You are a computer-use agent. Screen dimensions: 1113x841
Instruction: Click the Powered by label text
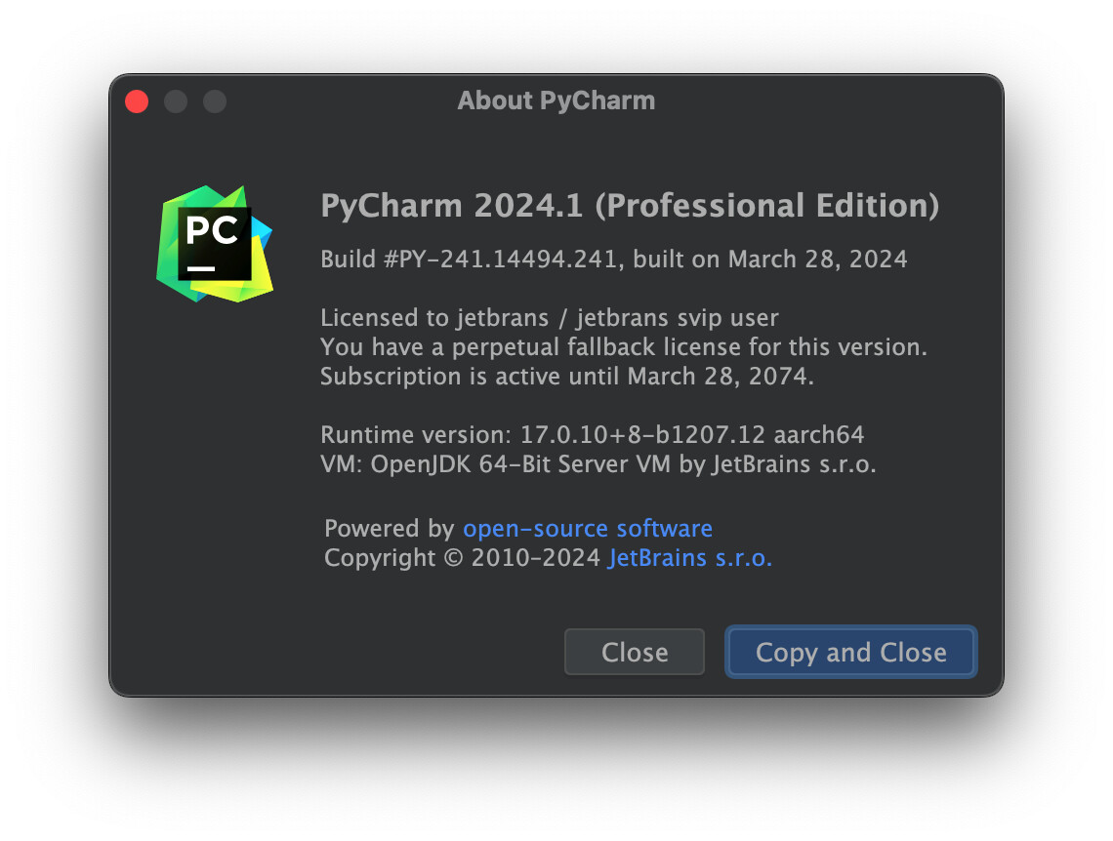click(389, 528)
